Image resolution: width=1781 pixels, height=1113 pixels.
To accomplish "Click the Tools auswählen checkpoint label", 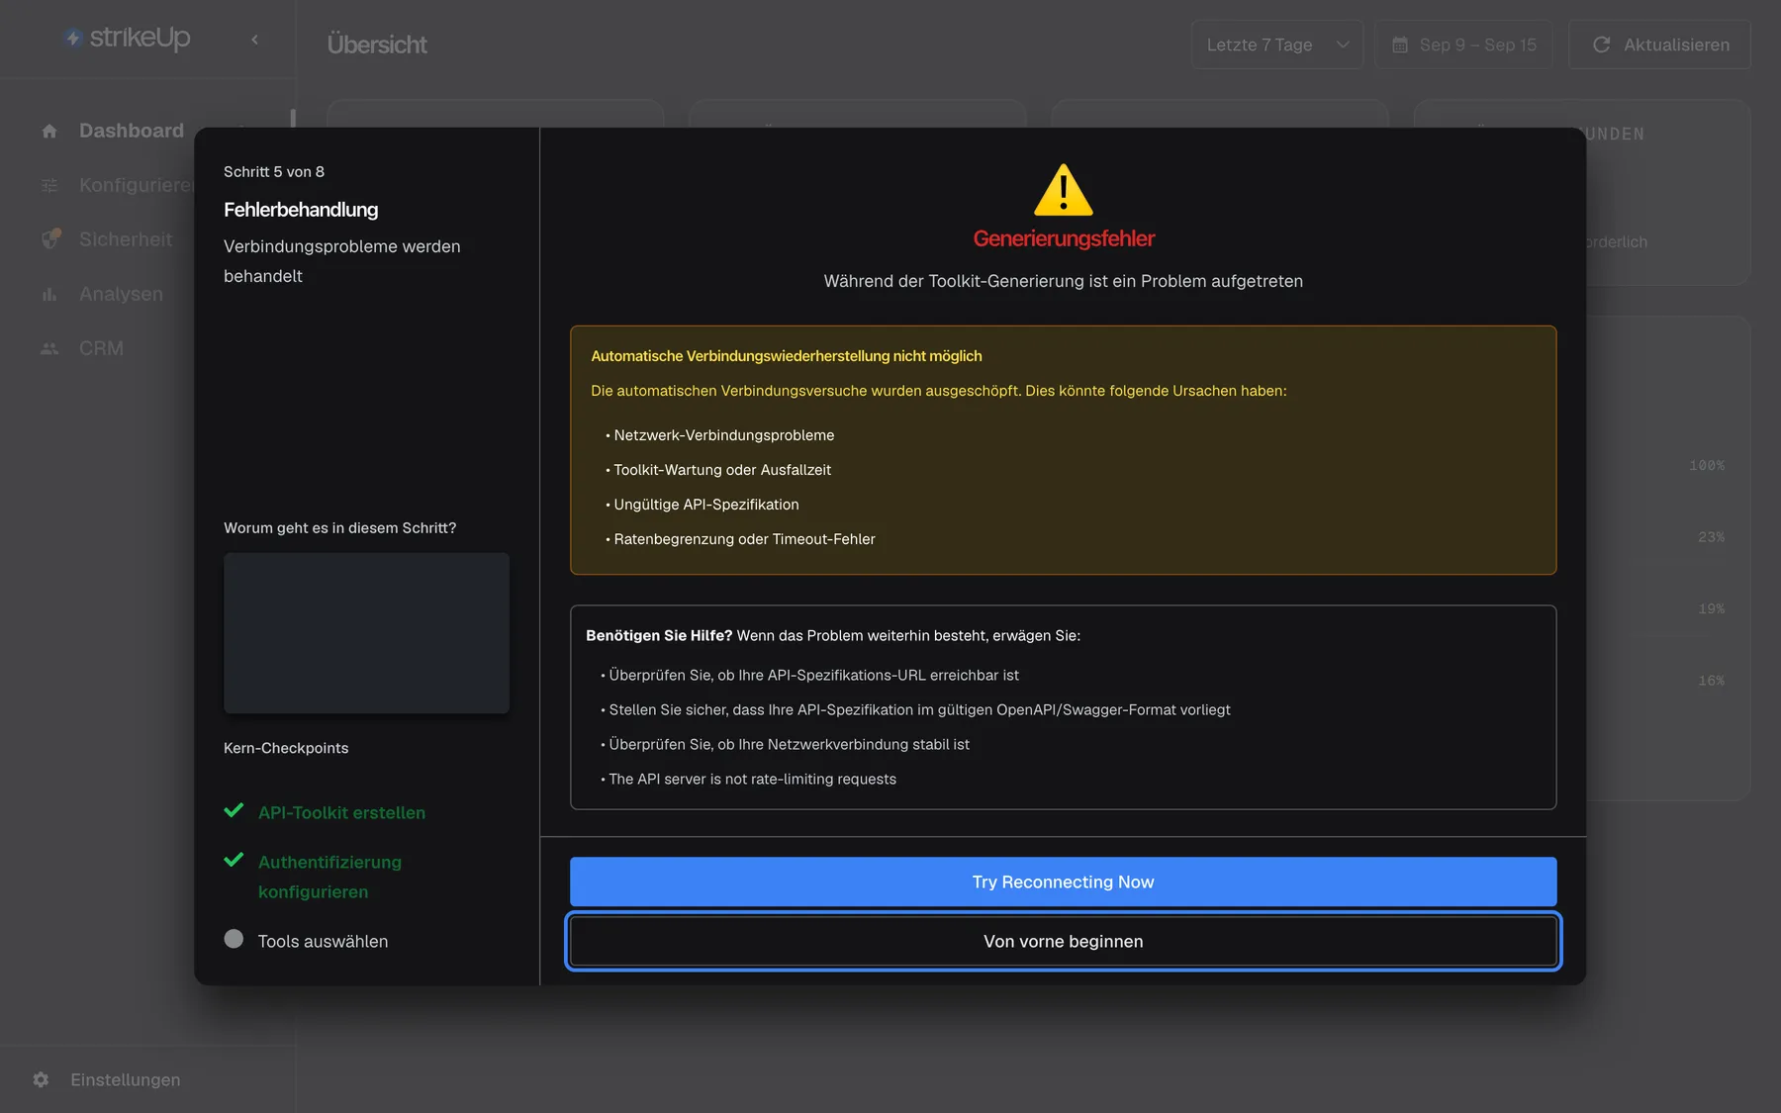I will click(x=323, y=941).
